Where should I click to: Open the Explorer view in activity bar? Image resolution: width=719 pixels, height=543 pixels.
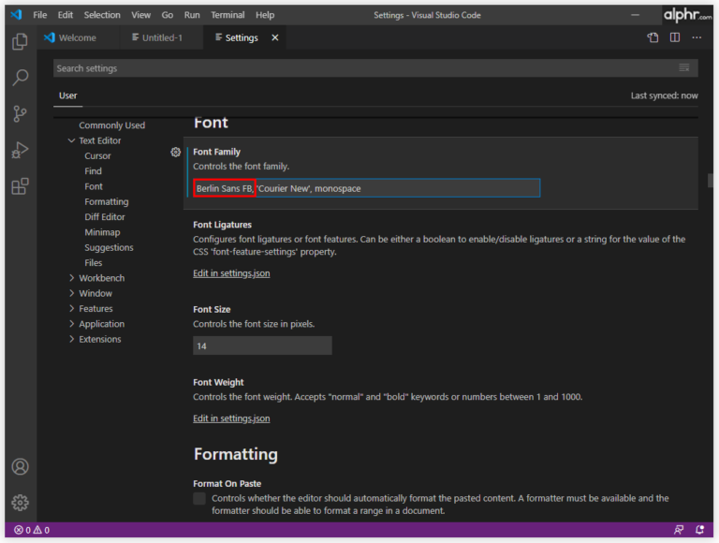click(x=20, y=41)
